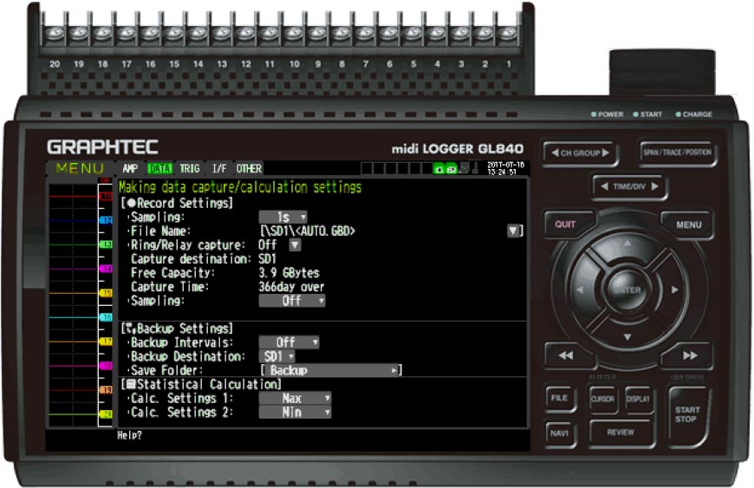Open Calc. Settings 1 Max dropdown

[295, 398]
